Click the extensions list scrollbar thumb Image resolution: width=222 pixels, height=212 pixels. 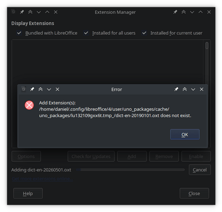tap(207, 45)
